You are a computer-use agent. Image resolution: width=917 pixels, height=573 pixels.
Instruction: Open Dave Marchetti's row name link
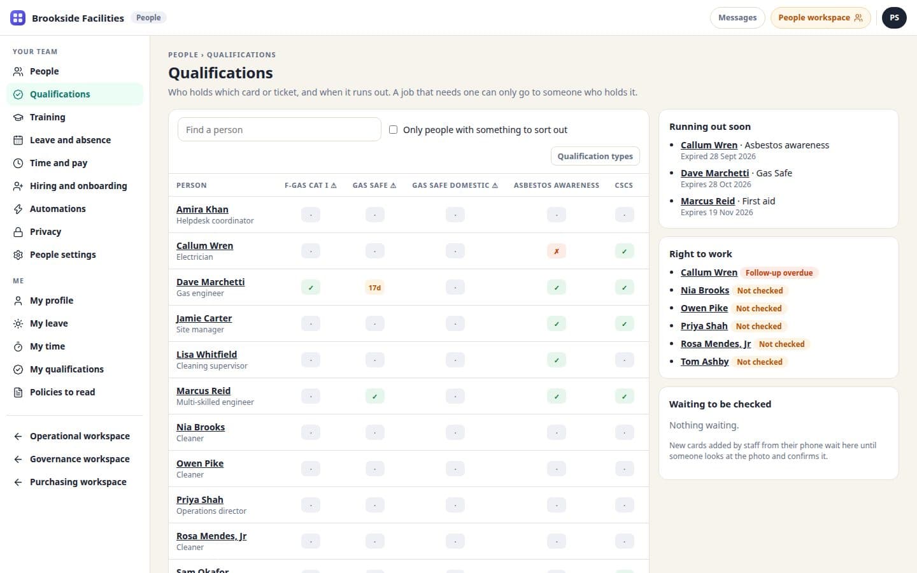(x=210, y=282)
